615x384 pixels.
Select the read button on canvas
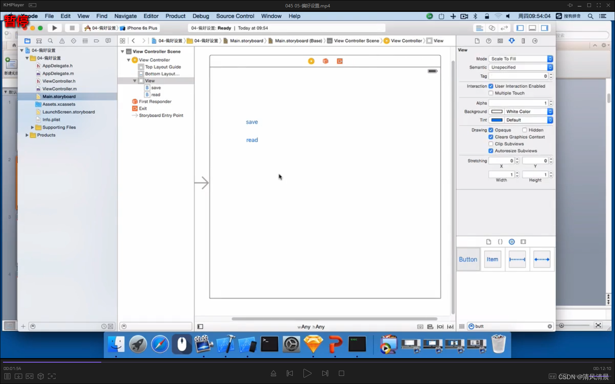click(252, 140)
